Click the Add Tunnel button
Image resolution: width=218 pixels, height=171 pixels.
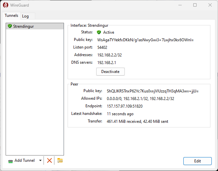pyautogui.click(x=22, y=160)
